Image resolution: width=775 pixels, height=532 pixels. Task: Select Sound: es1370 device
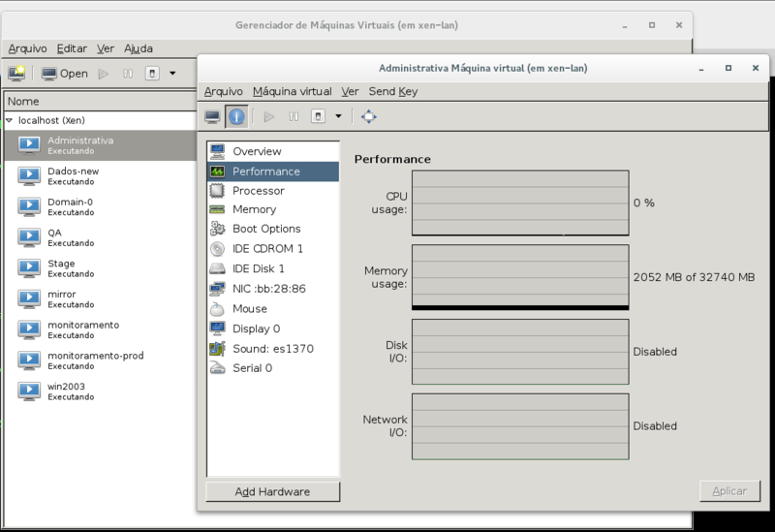(x=273, y=349)
